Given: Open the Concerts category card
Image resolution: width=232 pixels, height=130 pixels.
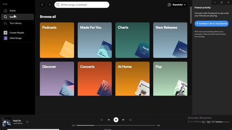Looking at the screenshot, I should click(x=95, y=79).
